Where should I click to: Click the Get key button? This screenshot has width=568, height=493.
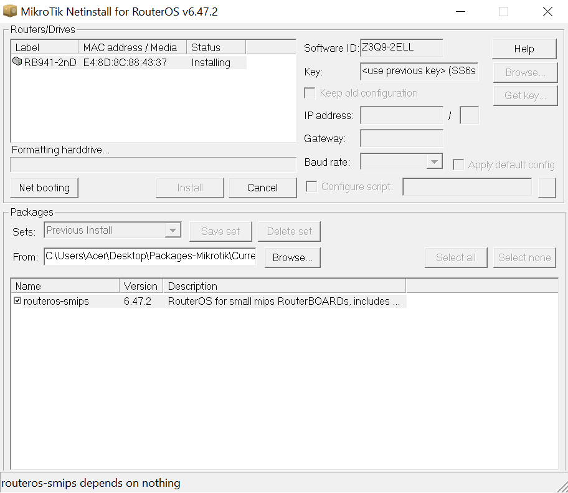525,95
